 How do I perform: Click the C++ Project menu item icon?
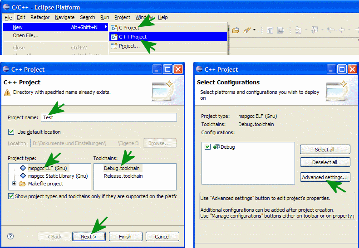pyautogui.click(x=114, y=37)
